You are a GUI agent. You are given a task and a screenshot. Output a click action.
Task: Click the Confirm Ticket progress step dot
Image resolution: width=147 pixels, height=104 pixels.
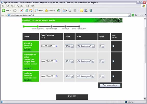tap(51, 27)
